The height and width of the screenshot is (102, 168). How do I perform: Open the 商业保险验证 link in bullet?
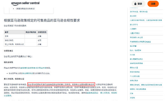28,73
